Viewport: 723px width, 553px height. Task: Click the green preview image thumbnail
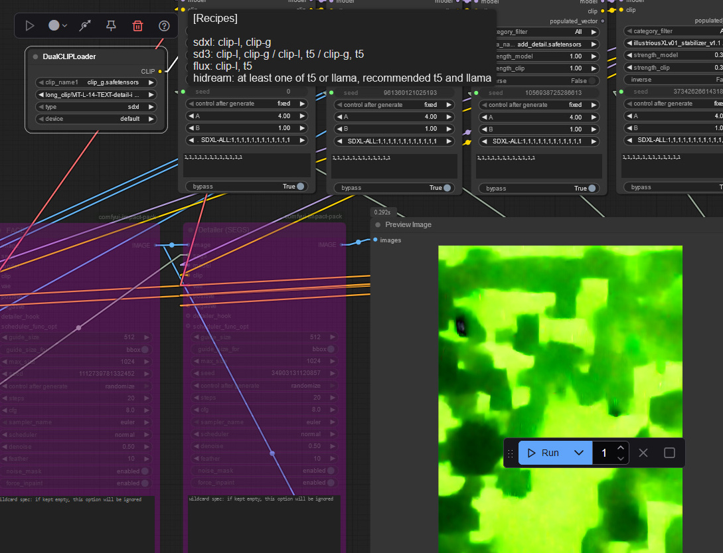560,400
